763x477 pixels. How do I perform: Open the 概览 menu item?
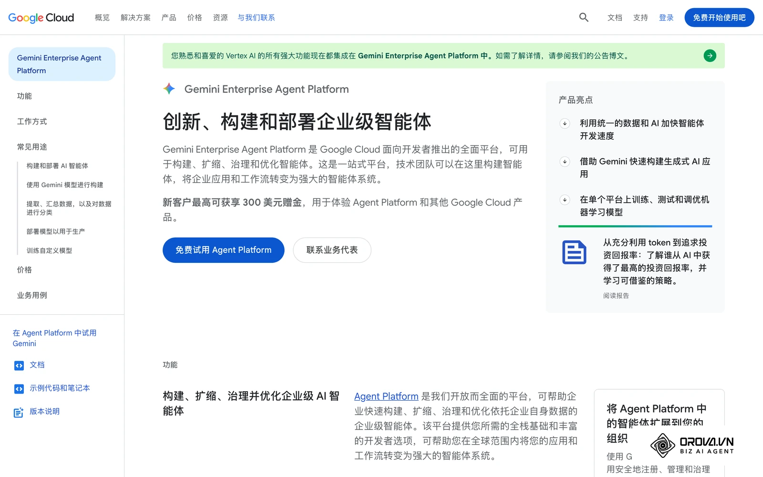point(102,18)
